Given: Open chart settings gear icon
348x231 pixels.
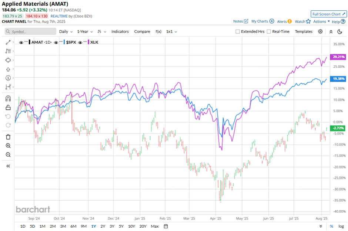Looking at the screenshot, I should (x=320, y=31).
